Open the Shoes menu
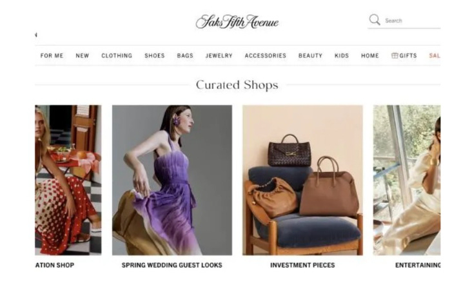The height and width of the screenshot is (283, 461). click(x=155, y=55)
